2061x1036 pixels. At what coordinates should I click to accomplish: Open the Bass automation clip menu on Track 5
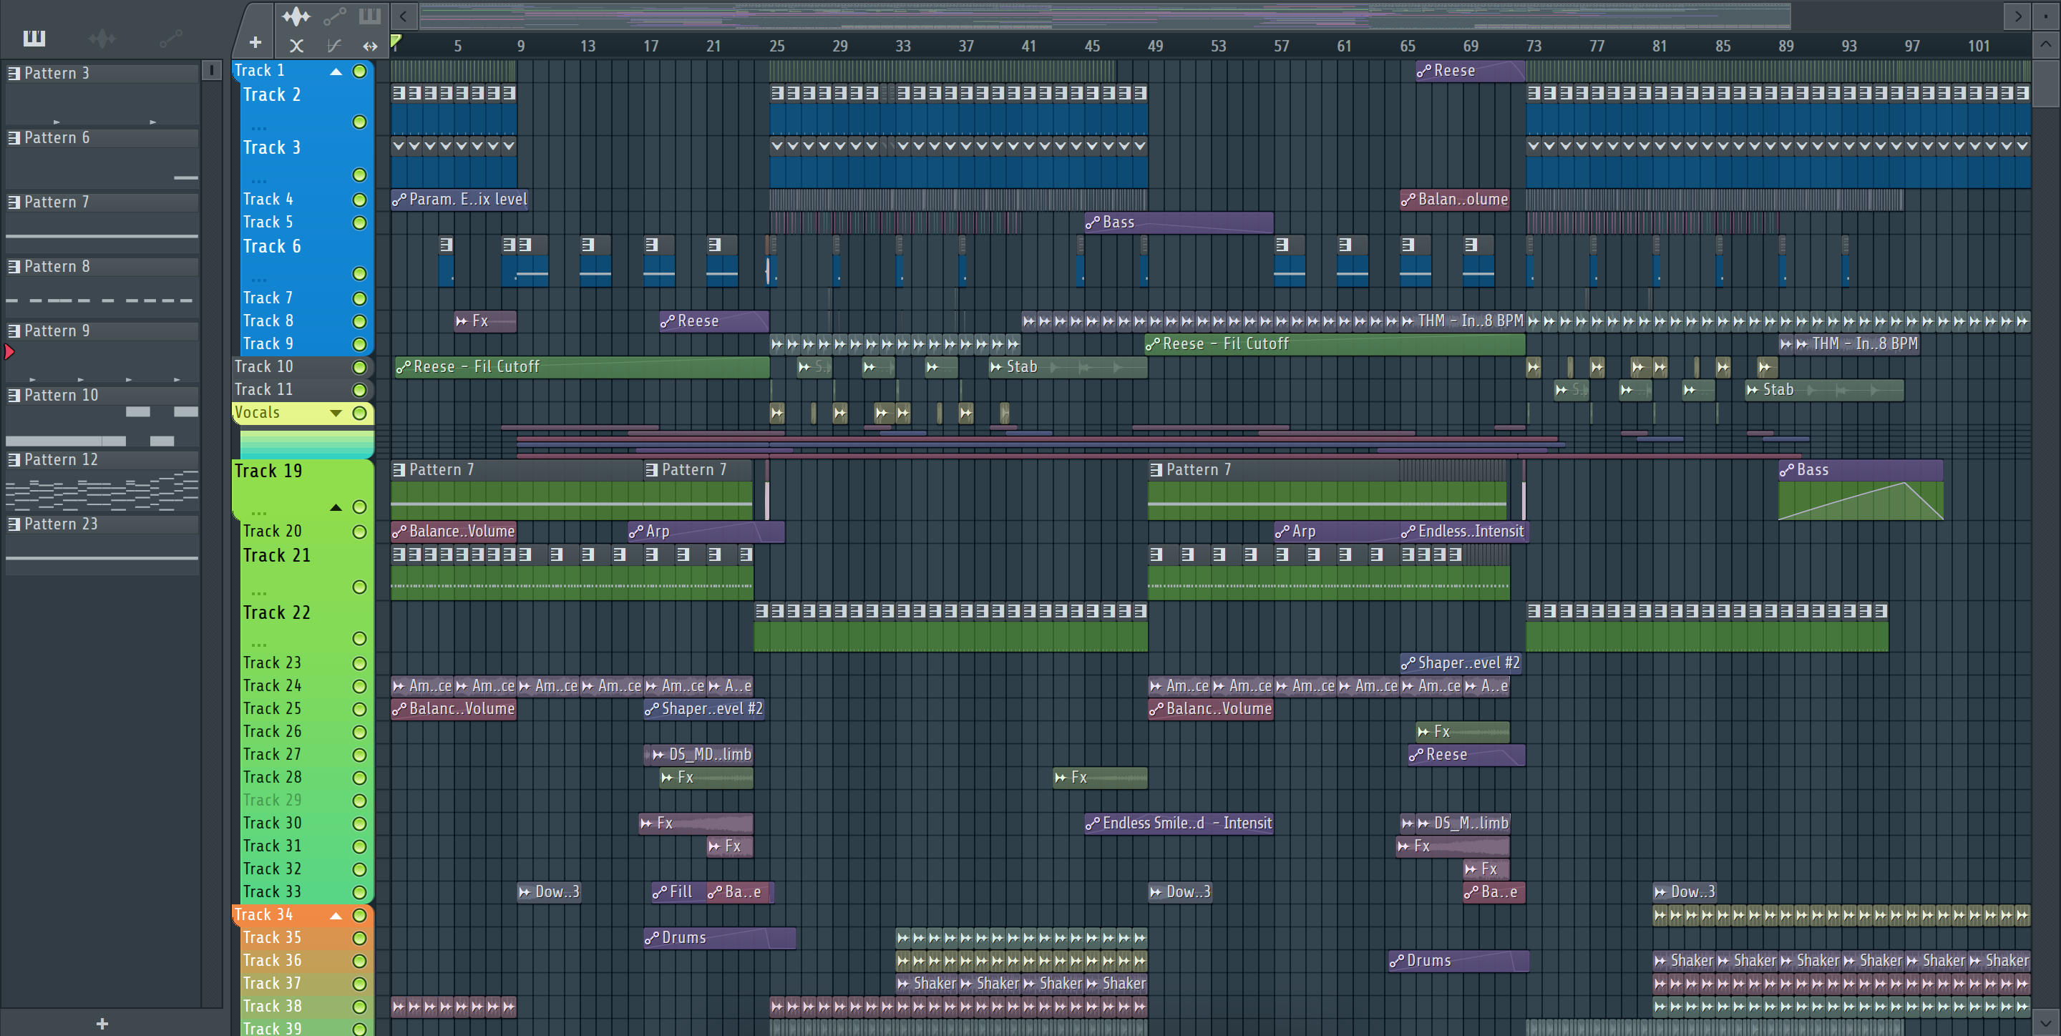pyautogui.click(x=1092, y=223)
